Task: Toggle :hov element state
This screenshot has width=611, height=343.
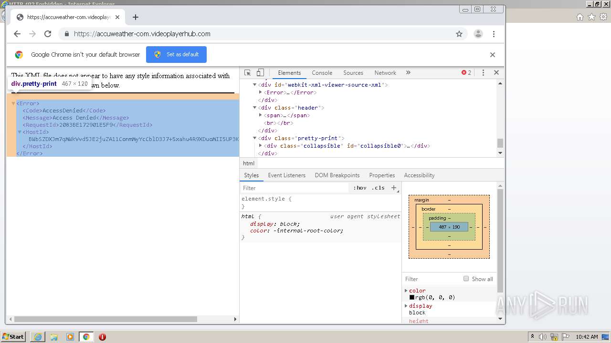Action: (360, 188)
